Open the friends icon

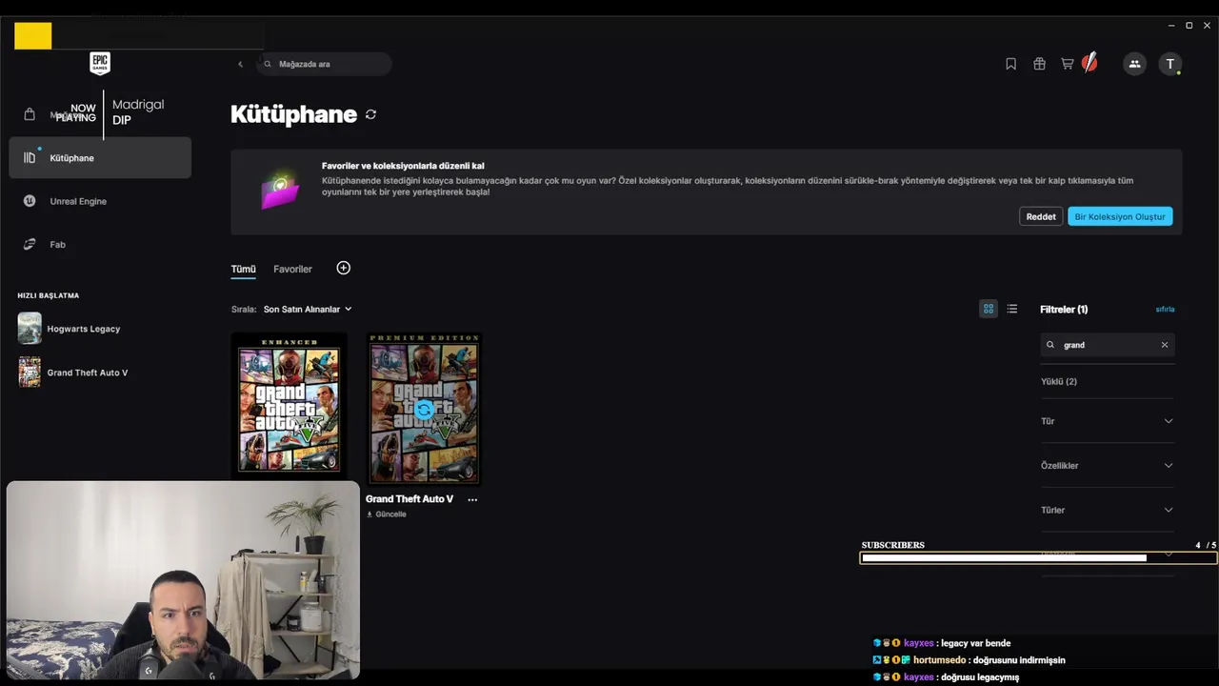click(x=1134, y=64)
